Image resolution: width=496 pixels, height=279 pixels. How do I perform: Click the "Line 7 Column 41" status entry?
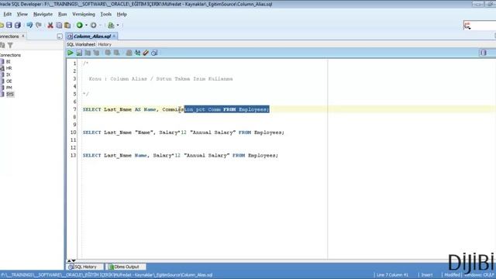point(392,275)
